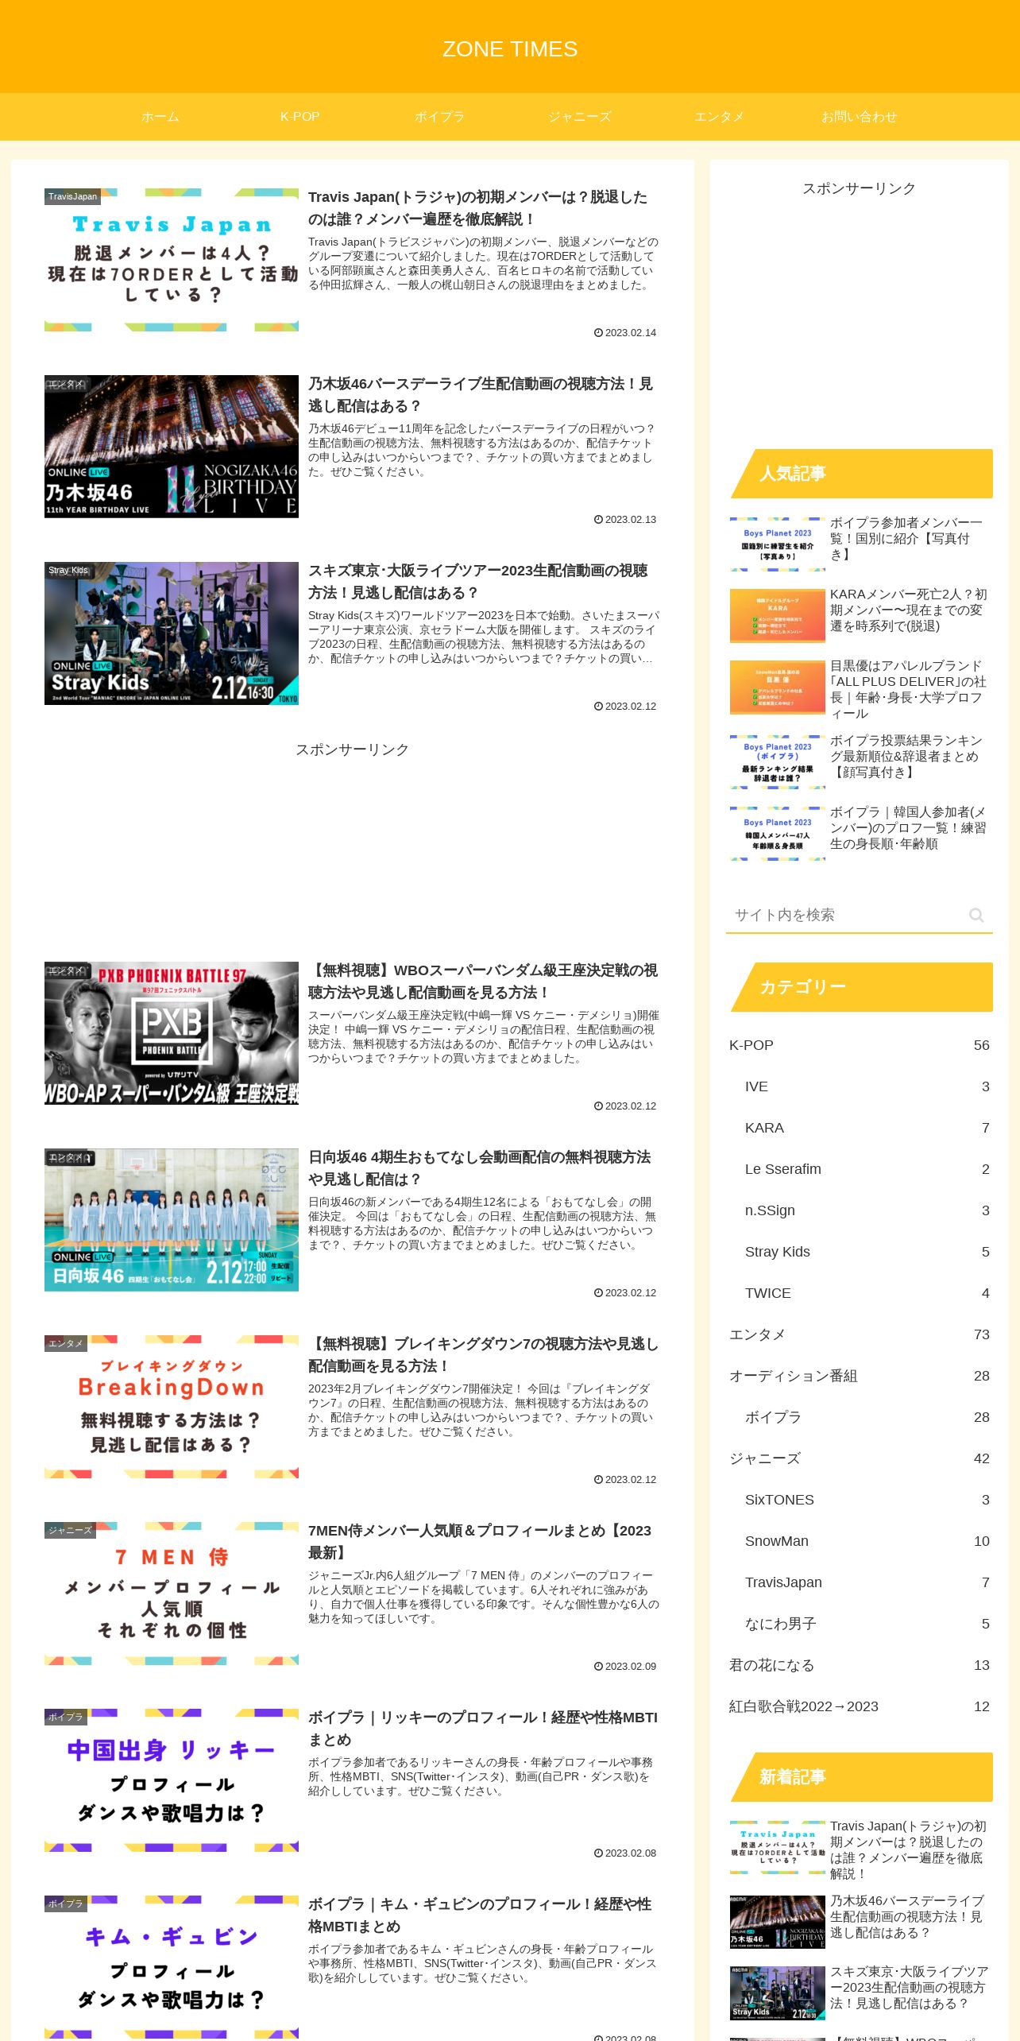Select the KARA subcategory
Viewport: 1020px width, 2041px height.
[867, 1128]
